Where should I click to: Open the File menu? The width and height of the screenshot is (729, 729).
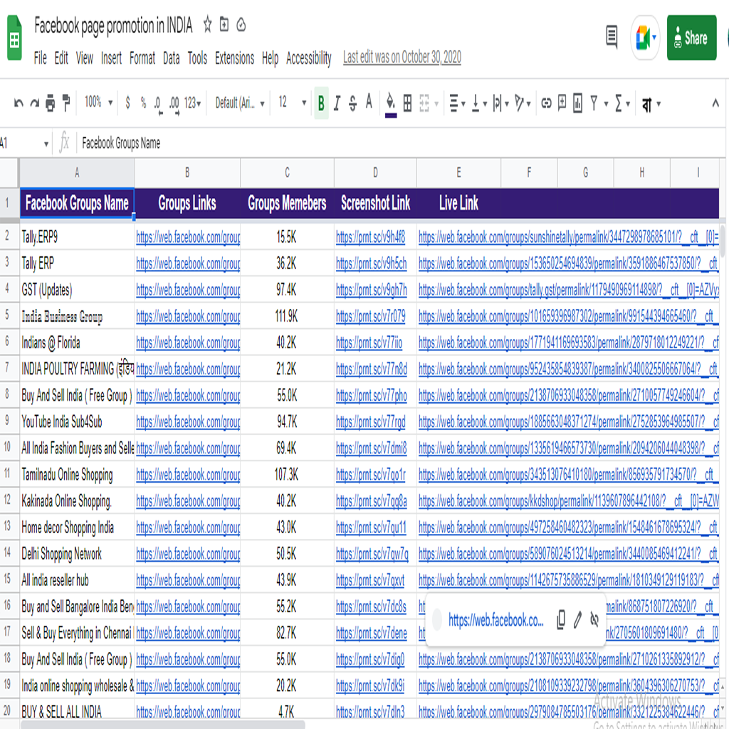(x=40, y=58)
